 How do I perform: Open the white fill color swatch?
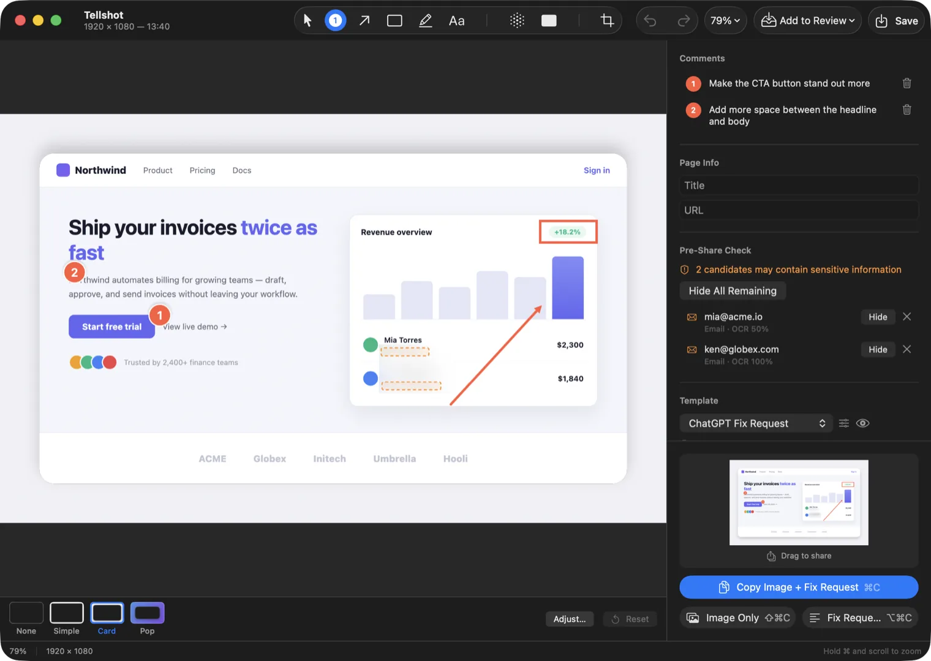point(549,21)
